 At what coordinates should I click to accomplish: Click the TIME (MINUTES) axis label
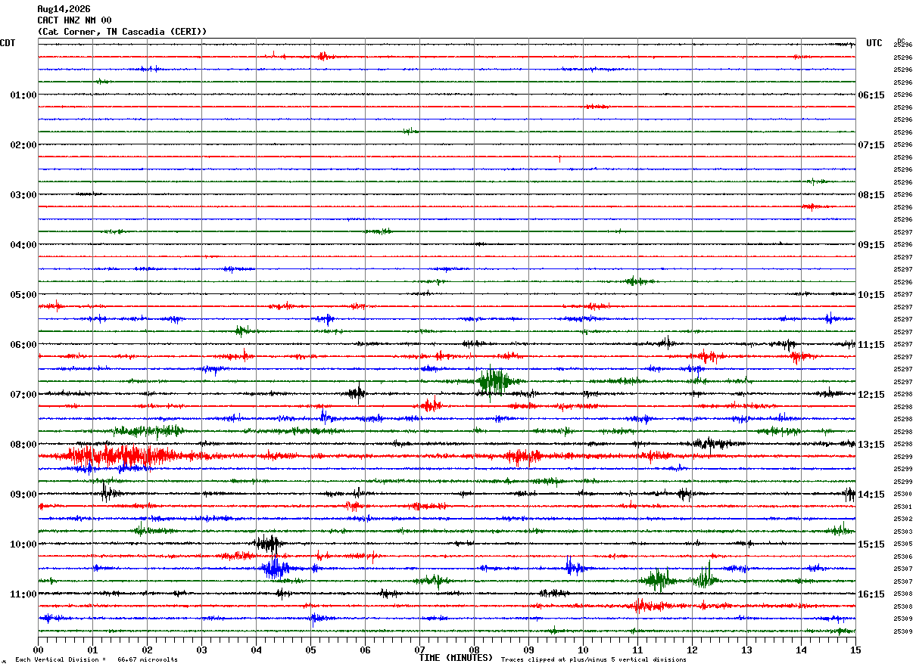click(456, 658)
